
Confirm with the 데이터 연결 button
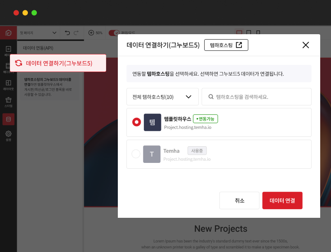[x=282, y=200]
